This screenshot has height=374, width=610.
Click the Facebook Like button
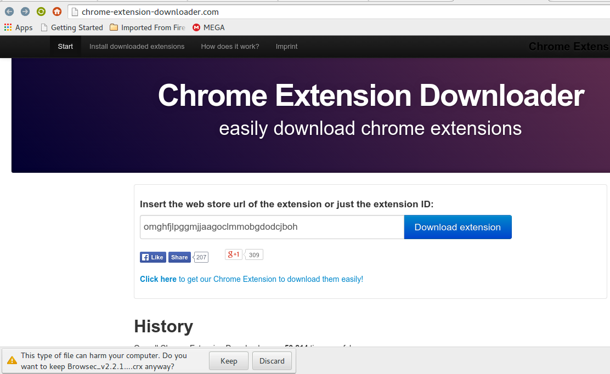click(x=153, y=257)
